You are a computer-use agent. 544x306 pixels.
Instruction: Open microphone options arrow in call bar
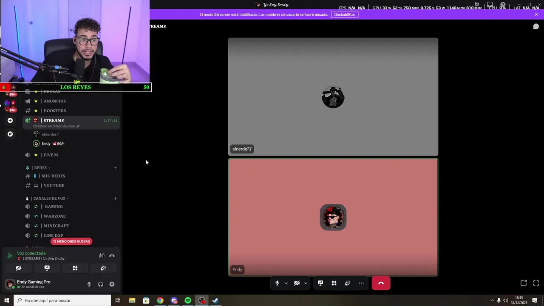point(286,283)
